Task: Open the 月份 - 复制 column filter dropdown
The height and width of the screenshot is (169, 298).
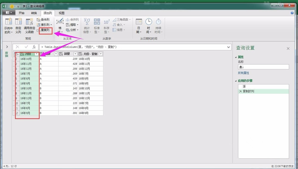Action: (x=101, y=54)
